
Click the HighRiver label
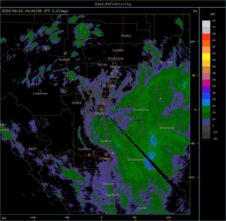click(x=113, y=195)
